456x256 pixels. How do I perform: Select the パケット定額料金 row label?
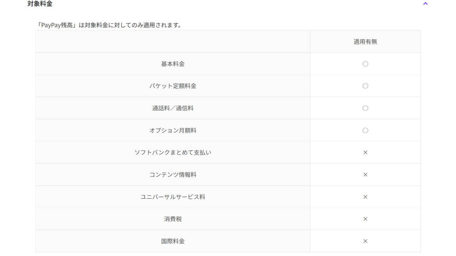click(x=173, y=86)
